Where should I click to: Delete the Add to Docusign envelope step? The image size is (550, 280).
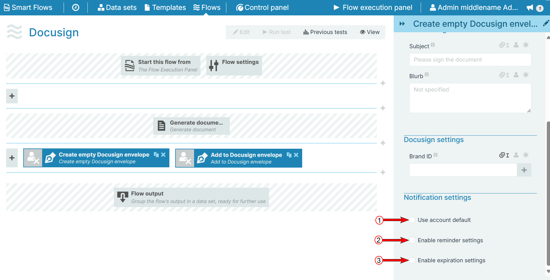pyautogui.click(x=296, y=155)
